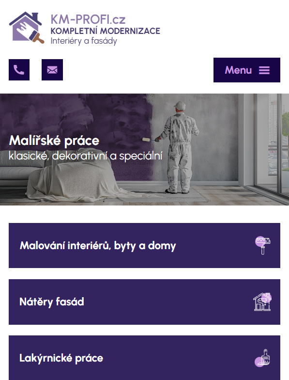Click the KOMPLETNÍ MODERNIZACE tagline text
Image resolution: width=289 pixels, height=380 pixels.
(x=106, y=31)
